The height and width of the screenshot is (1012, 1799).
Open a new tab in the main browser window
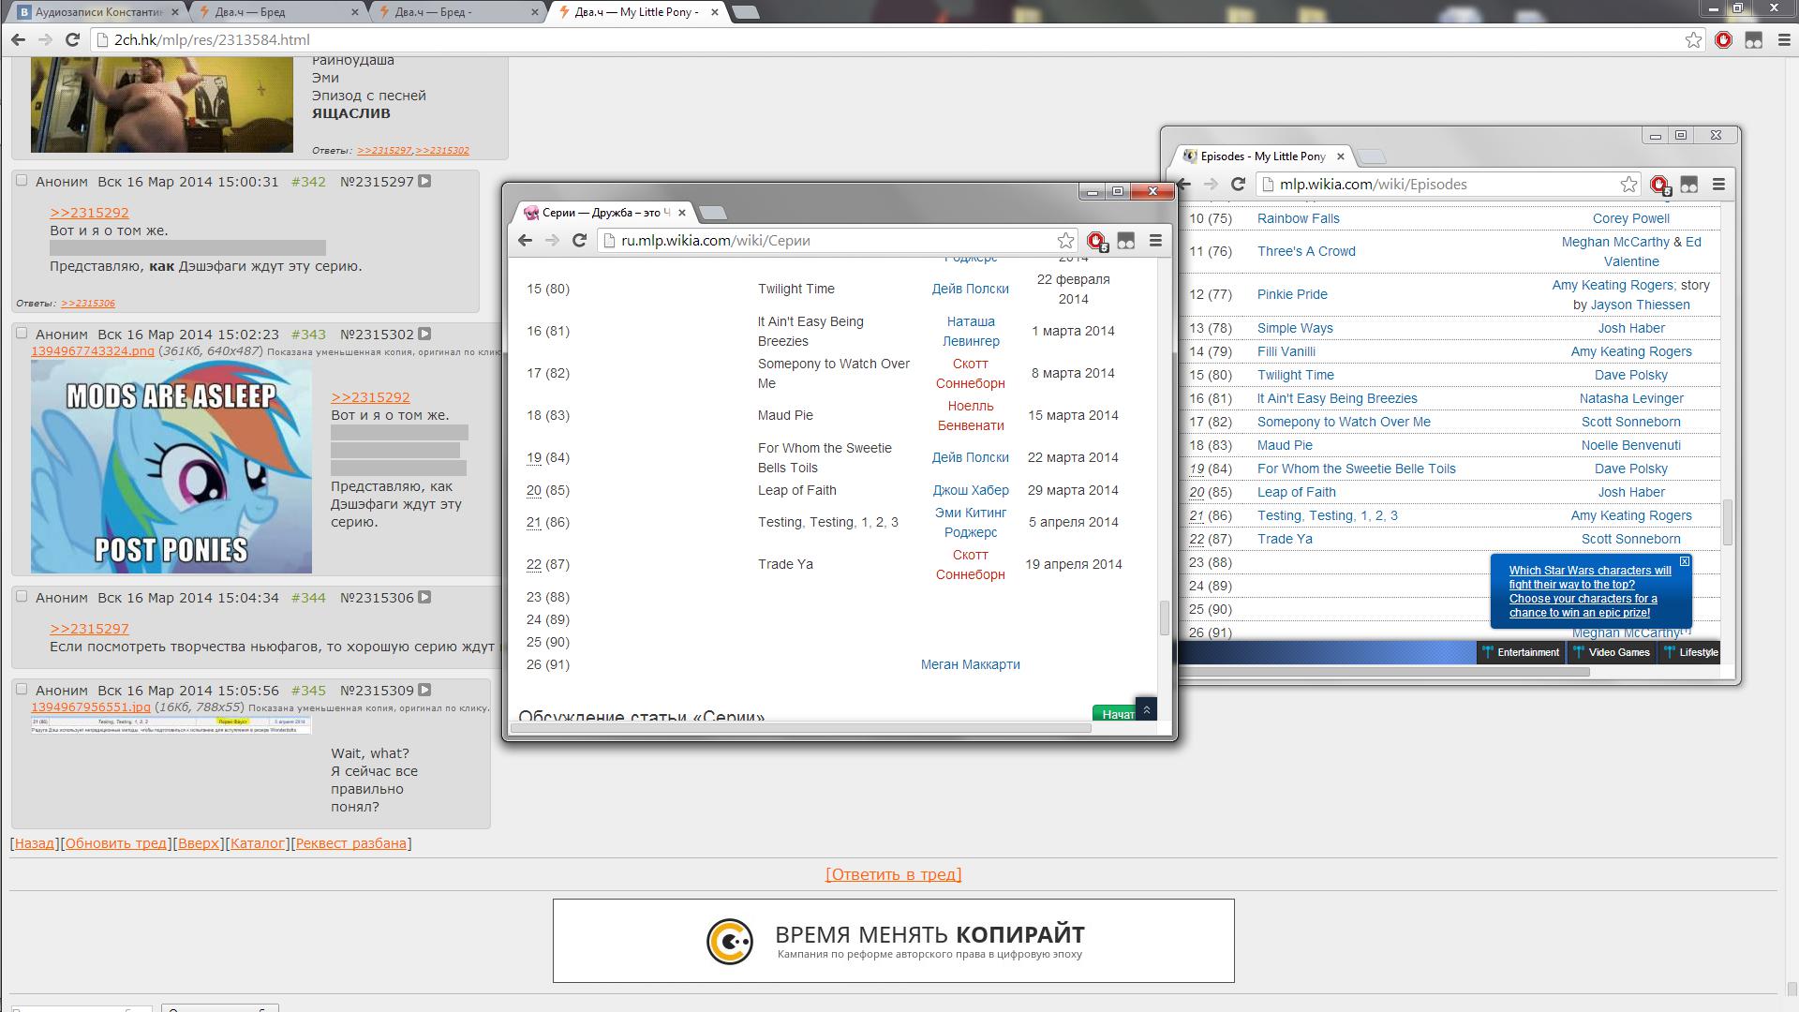(746, 12)
